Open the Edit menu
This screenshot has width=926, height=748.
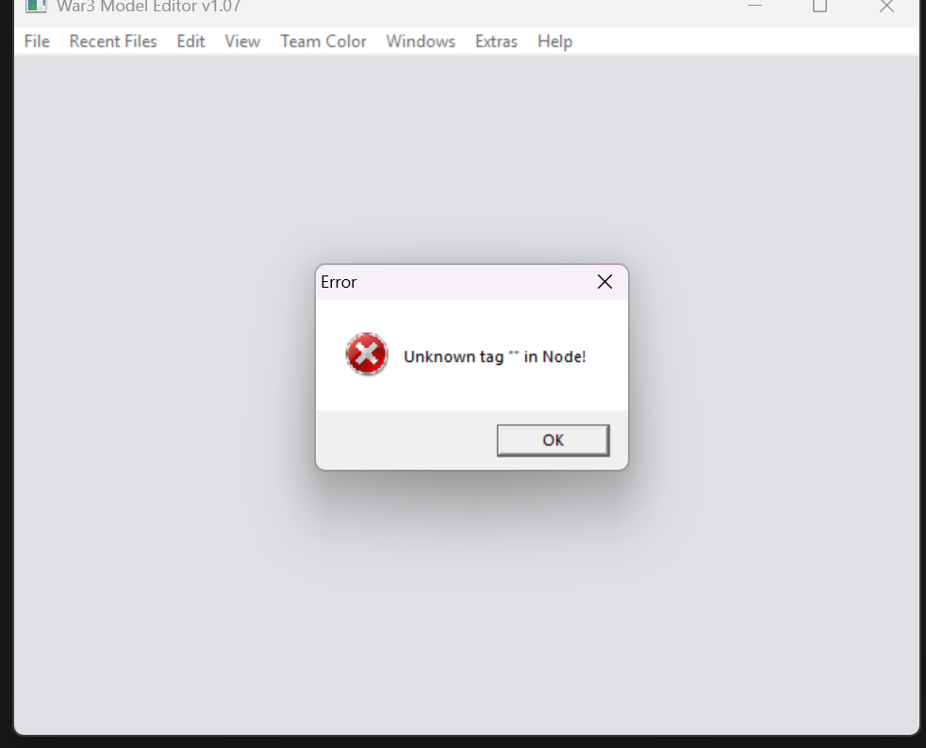point(190,42)
